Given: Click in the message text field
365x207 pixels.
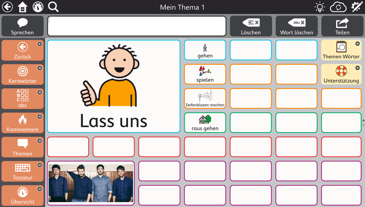Looking at the screenshot, I should coord(137,26).
